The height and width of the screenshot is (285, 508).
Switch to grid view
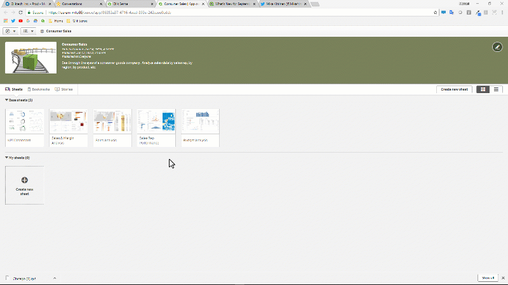click(483, 89)
